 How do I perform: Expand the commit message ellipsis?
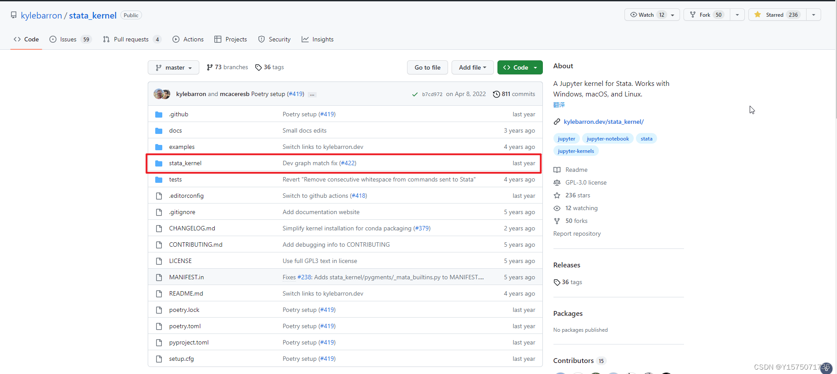click(x=312, y=95)
